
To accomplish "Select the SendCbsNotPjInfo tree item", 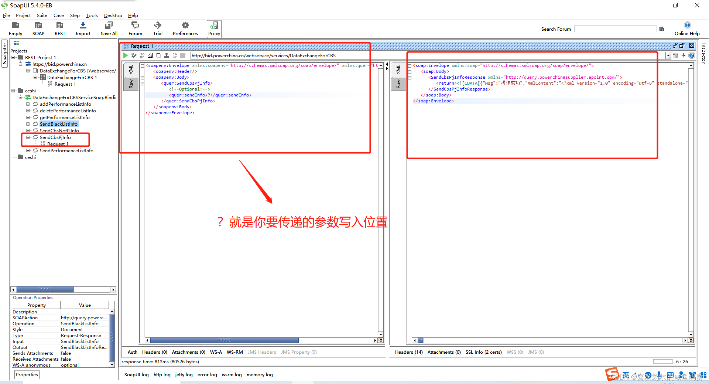I will click(59, 130).
